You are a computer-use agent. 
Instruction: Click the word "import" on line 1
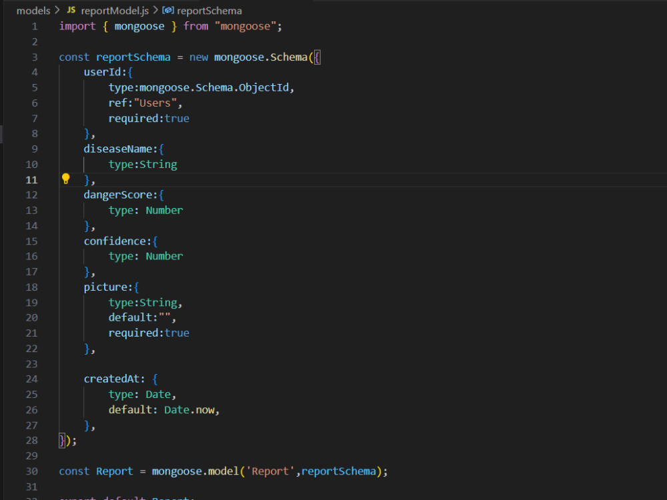(x=77, y=26)
